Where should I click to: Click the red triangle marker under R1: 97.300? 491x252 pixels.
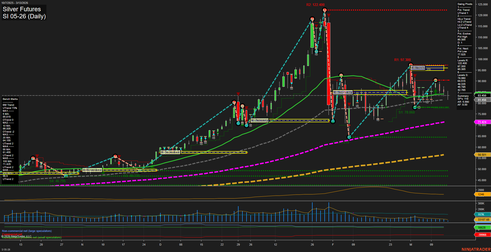415,76
